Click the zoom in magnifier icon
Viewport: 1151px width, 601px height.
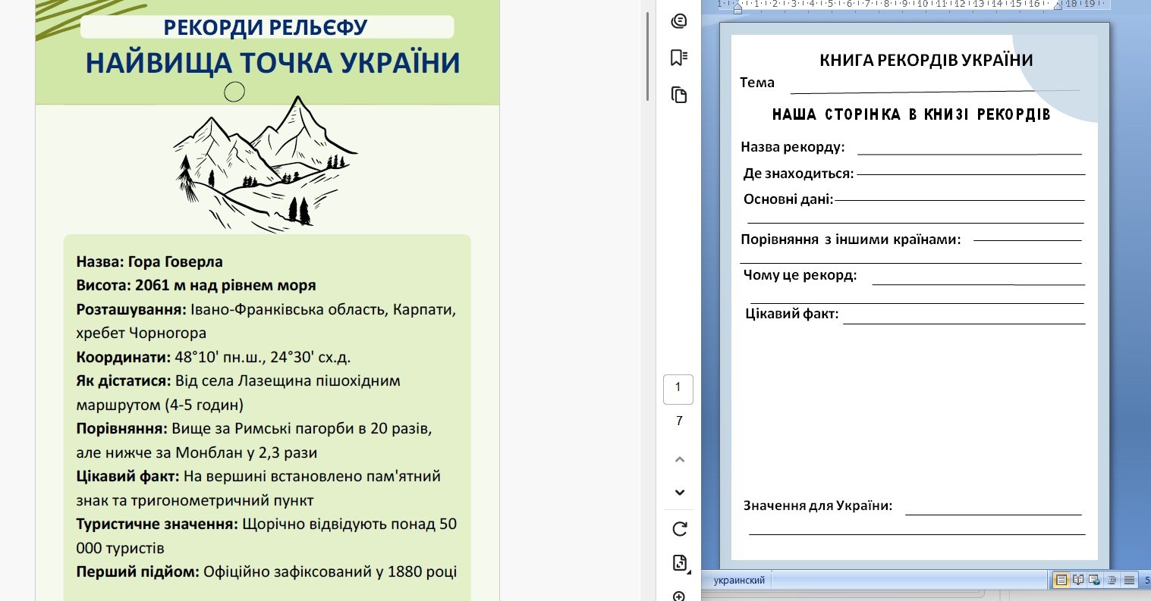pyautogui.click(x=679, y=596)
